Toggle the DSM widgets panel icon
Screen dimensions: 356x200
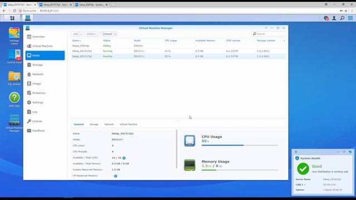pyautogui.click(x=350, y=18)
